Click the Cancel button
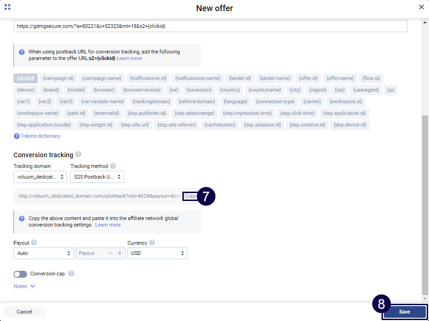 24,312
